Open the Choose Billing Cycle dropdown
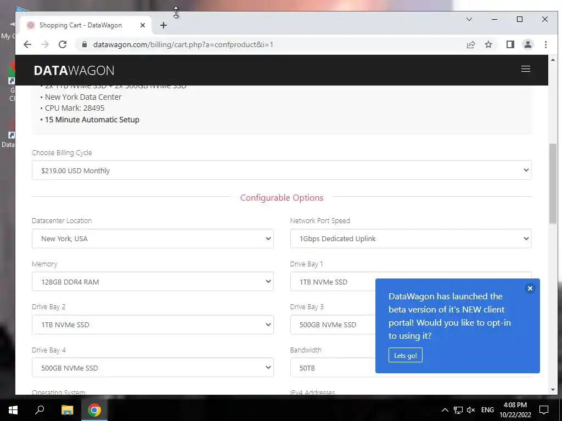This screenshot has width=562, height=421. (x=282, y=170)
